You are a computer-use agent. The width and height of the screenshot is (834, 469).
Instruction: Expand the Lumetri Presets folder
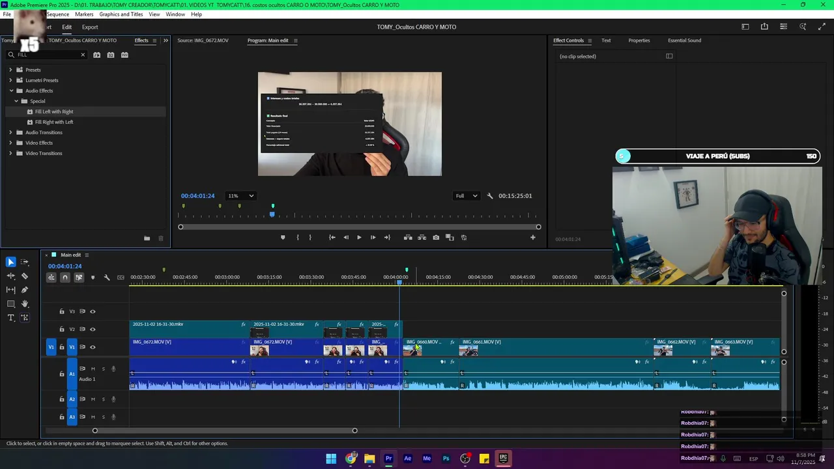pos(10,80)
